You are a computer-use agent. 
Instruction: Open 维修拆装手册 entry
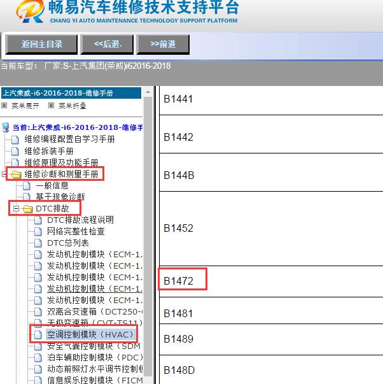click(x=49, y=151)
